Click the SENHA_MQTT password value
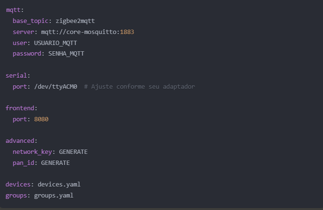This screenshot has width=323, height=210. coord(66,54)
